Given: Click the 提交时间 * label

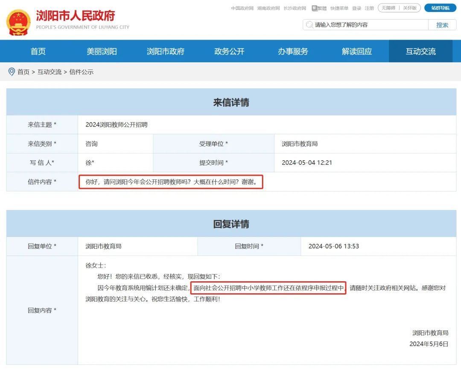Looking at the screenshot, I should pyautogui.click(x=213, y=163).
